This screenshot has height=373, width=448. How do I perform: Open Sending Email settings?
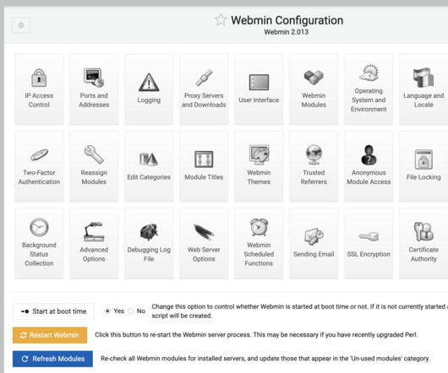(x=314, y=244)
